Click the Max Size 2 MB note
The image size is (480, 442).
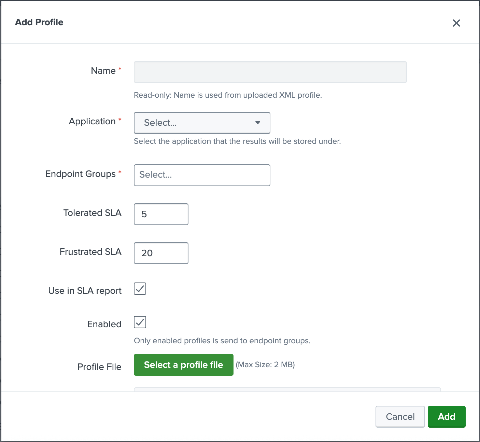265,364
